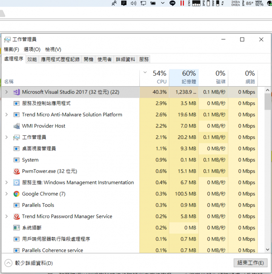This screenshot has height=274, width=272.
Task: Click the 19.6 MB memory value for Trend Micro Anti-Malware
Action: click(x=187, y=115)
